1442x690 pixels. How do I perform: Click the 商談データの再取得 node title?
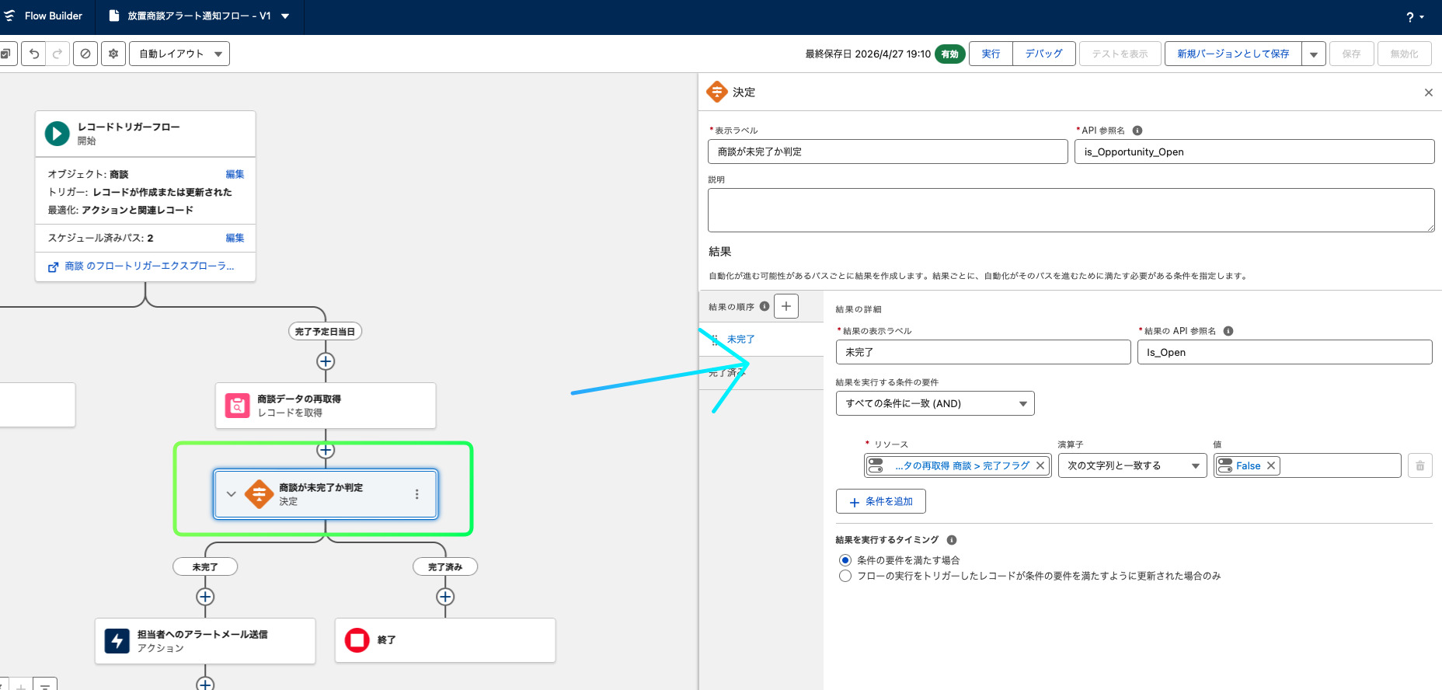(x=299, y=399)
